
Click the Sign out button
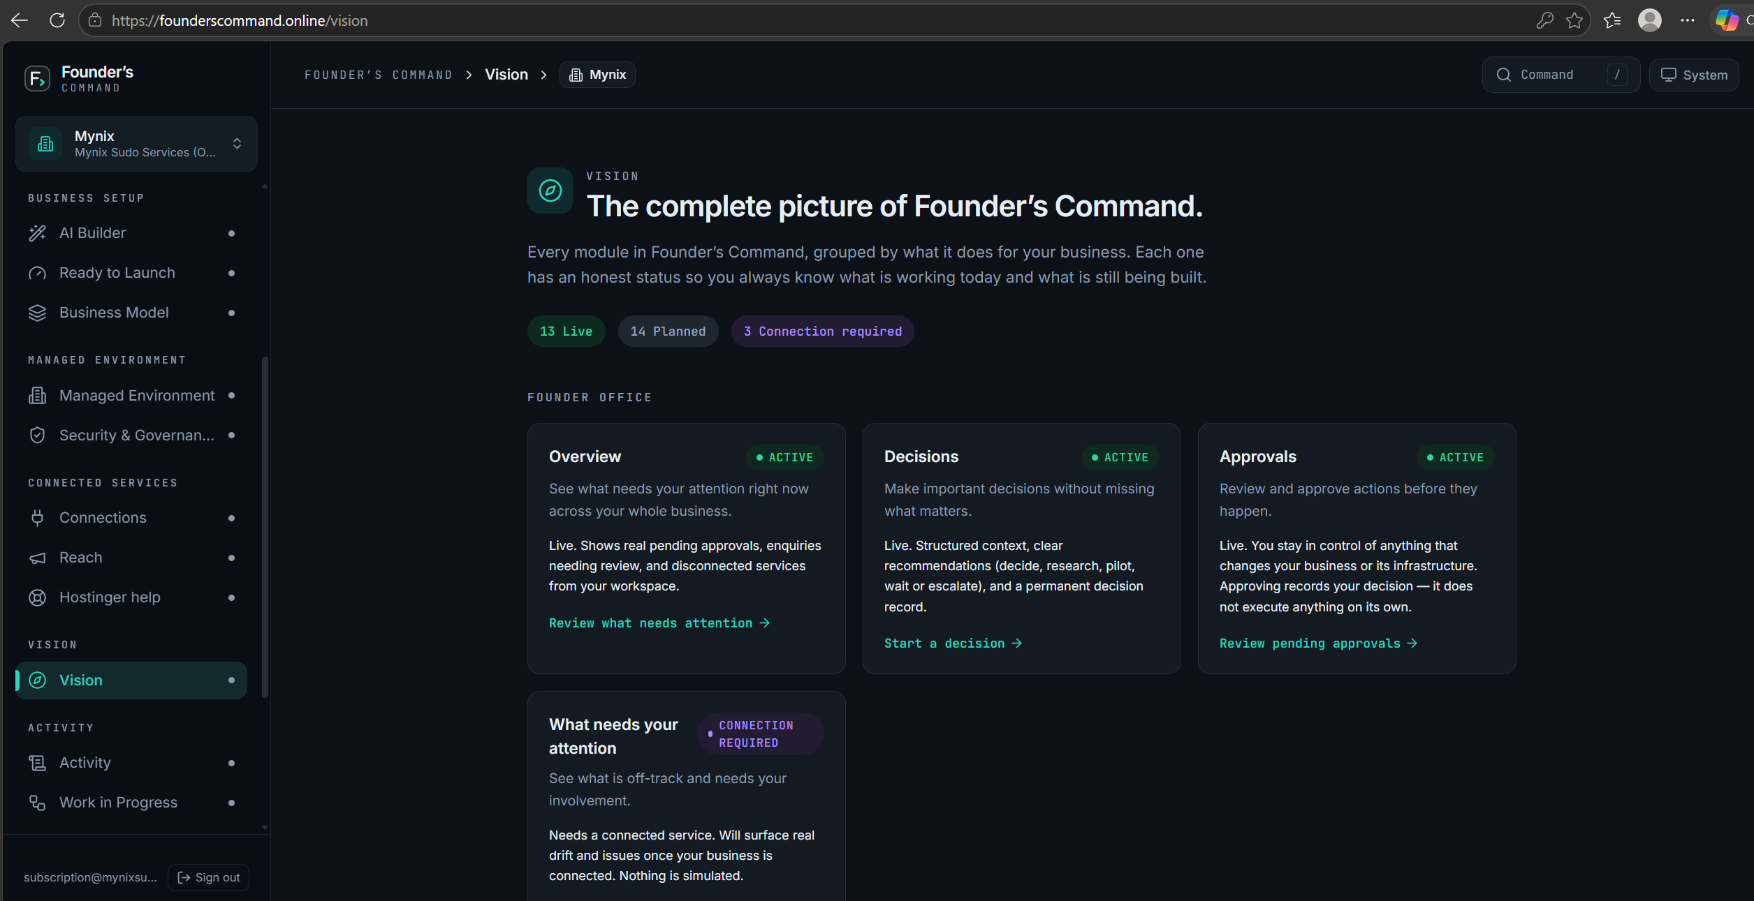(x=208, y=877)
